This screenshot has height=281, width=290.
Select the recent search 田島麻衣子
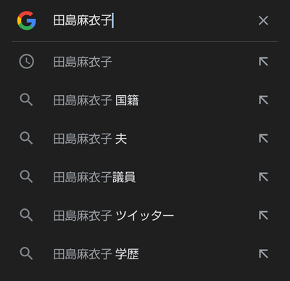pos(145,62)
